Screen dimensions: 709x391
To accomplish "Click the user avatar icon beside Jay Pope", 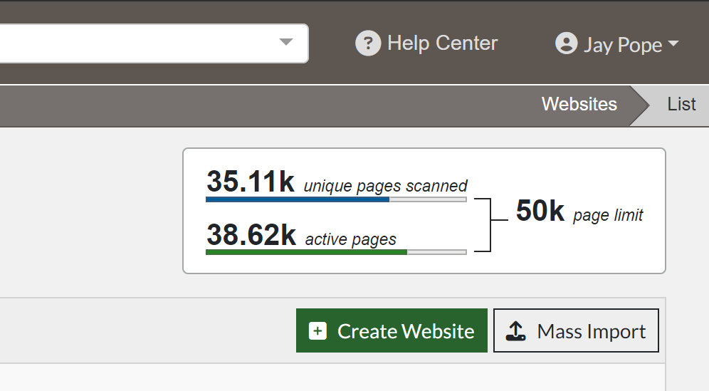I will pos(566,43).
